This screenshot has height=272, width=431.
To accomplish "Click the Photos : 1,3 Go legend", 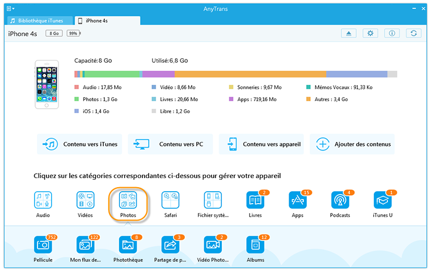I will coord(96,100).
